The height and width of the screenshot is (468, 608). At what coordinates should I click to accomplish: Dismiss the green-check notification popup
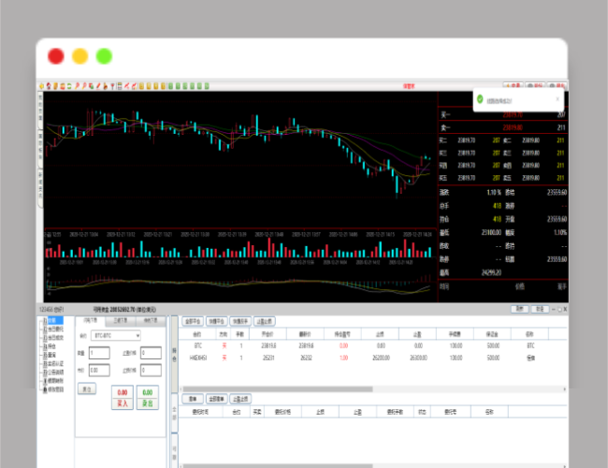[557, 97]
